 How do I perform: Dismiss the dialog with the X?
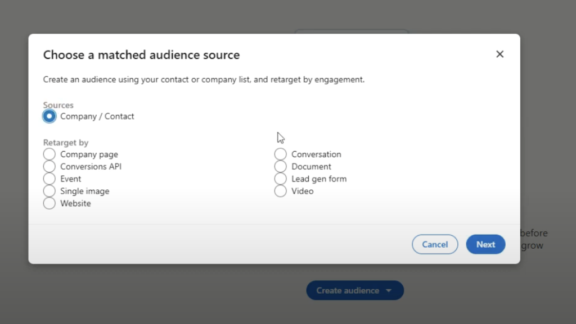pos(499,54)
